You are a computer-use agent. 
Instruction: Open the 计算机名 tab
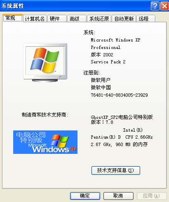(35, 19)
